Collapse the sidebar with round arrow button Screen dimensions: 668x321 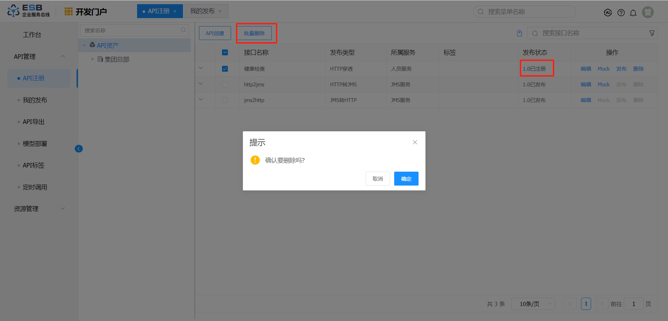tap(79, 149)
